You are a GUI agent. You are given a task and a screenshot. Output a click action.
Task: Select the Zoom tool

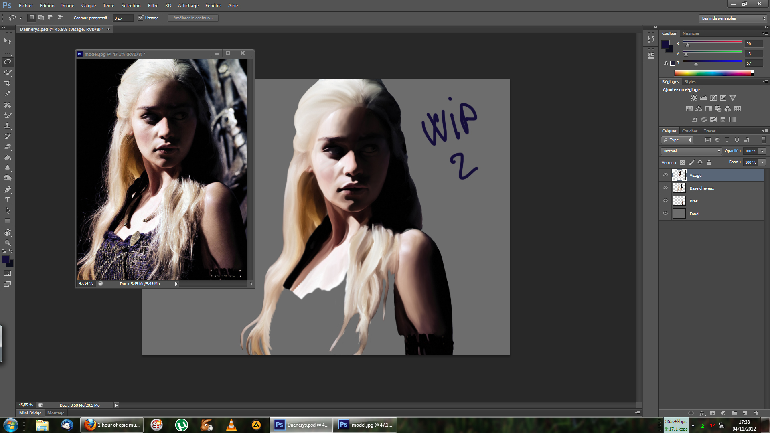coord(8,243)
